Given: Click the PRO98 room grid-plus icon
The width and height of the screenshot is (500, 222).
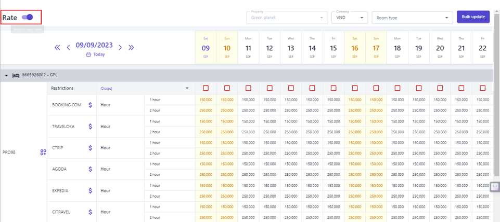Looking at the screenshot, I should click(43, 152).
